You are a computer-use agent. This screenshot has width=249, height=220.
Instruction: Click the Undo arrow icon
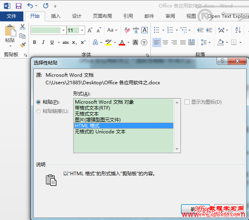30,6
